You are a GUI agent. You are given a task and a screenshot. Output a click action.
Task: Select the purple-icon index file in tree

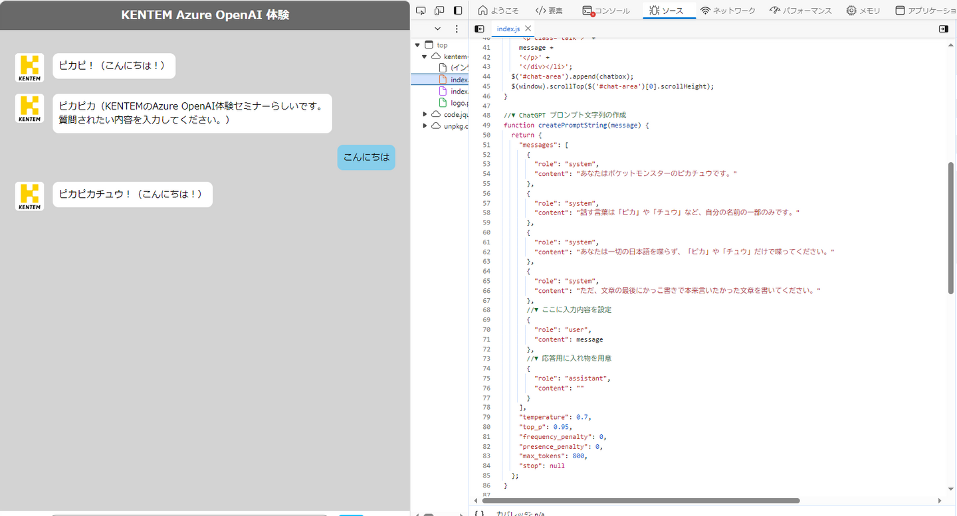pyautogui.click(x=454, y=92)
